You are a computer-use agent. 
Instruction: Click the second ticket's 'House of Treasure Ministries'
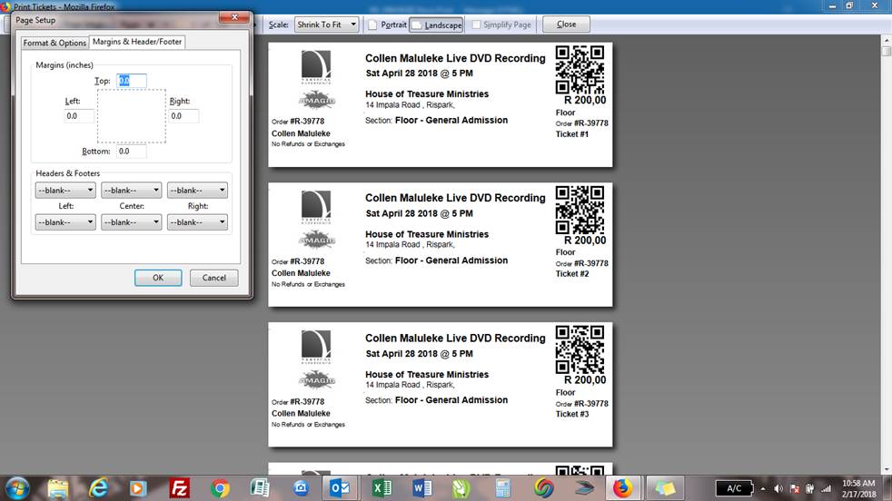427,234
